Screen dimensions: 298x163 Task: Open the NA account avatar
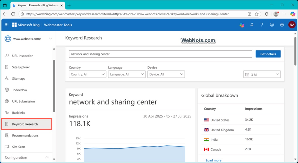click(x=292, y=25)
